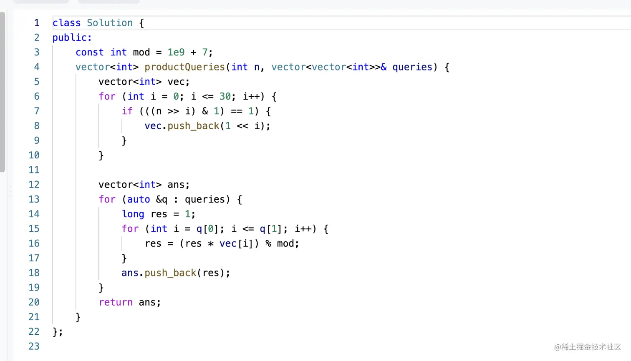Click 'vec;' declaration on line 5
The width and height of the screenshot is (631, 361).
[179, 82]
